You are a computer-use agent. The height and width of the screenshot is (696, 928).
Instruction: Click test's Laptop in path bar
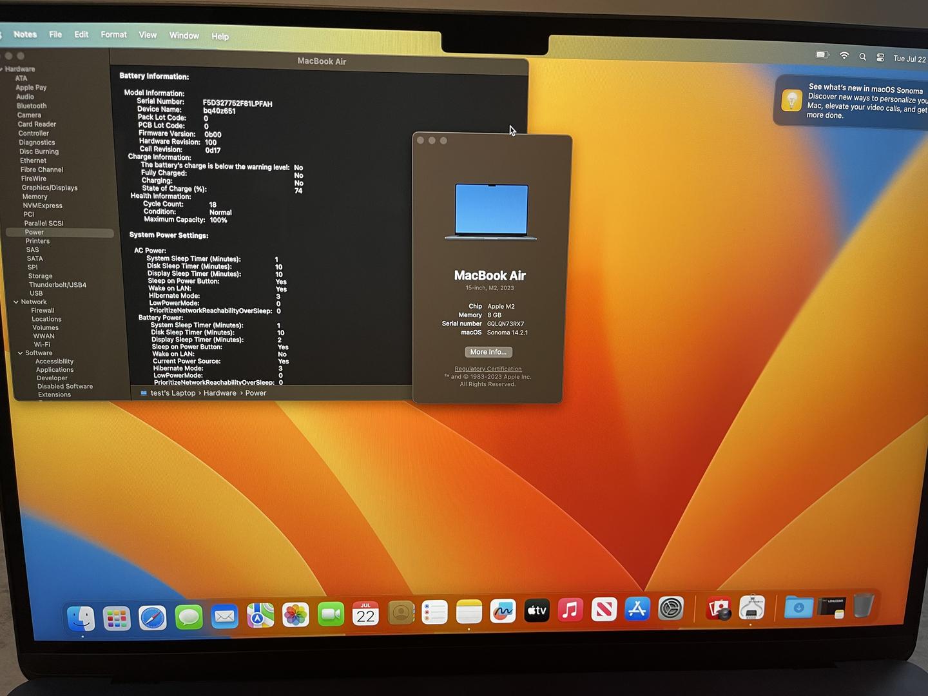click(x=173, y=393)
